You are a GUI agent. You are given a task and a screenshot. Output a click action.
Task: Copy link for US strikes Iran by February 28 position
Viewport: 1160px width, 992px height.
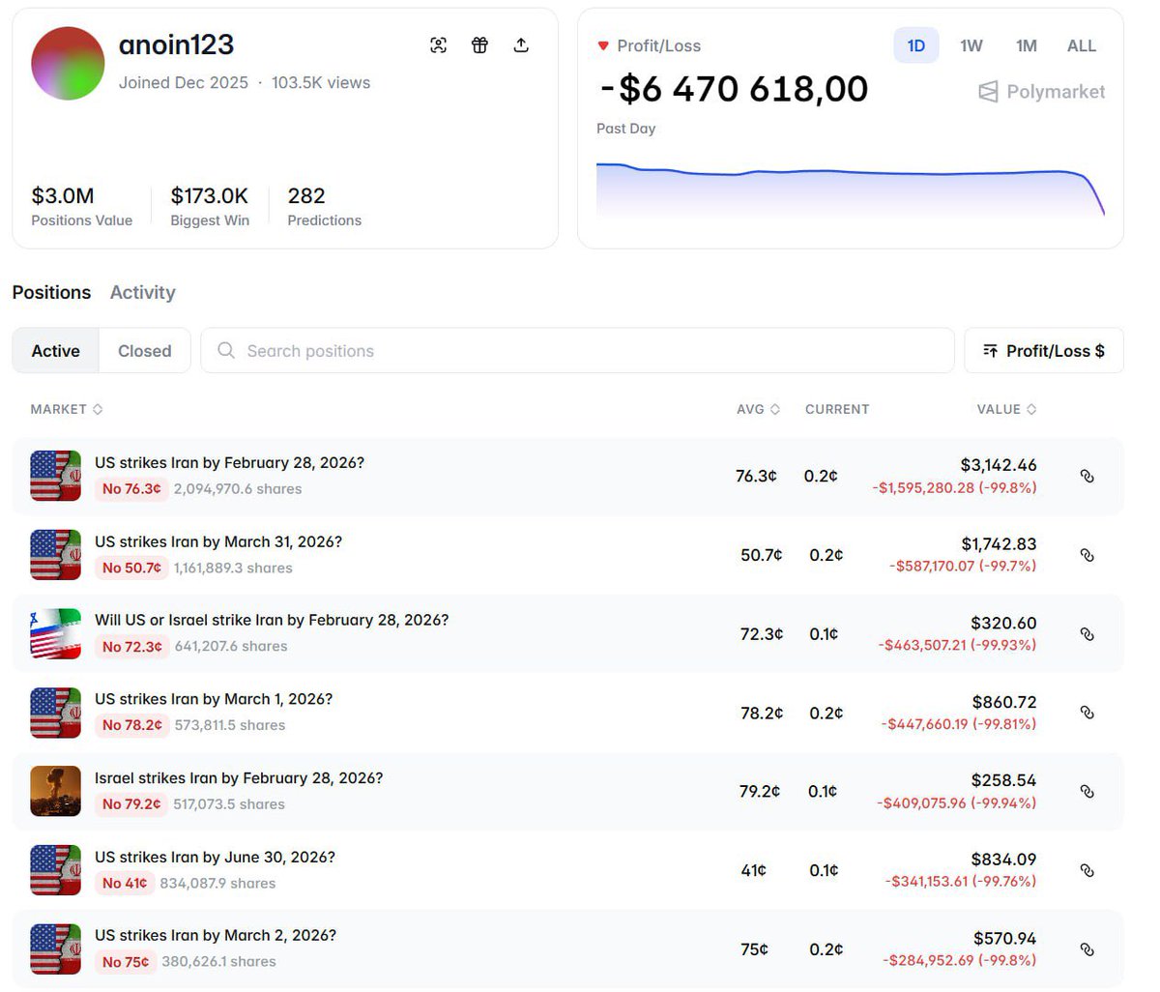[x=1087, y=476]
